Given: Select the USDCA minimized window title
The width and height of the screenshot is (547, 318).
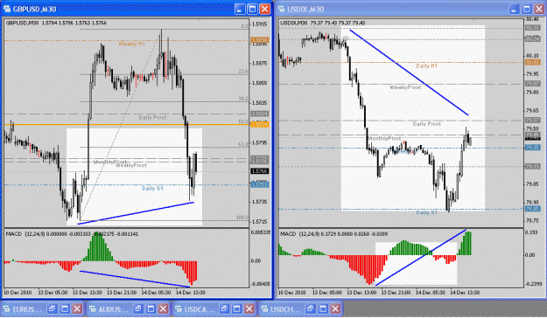Looking at the screenshot, I should [199, 309].
